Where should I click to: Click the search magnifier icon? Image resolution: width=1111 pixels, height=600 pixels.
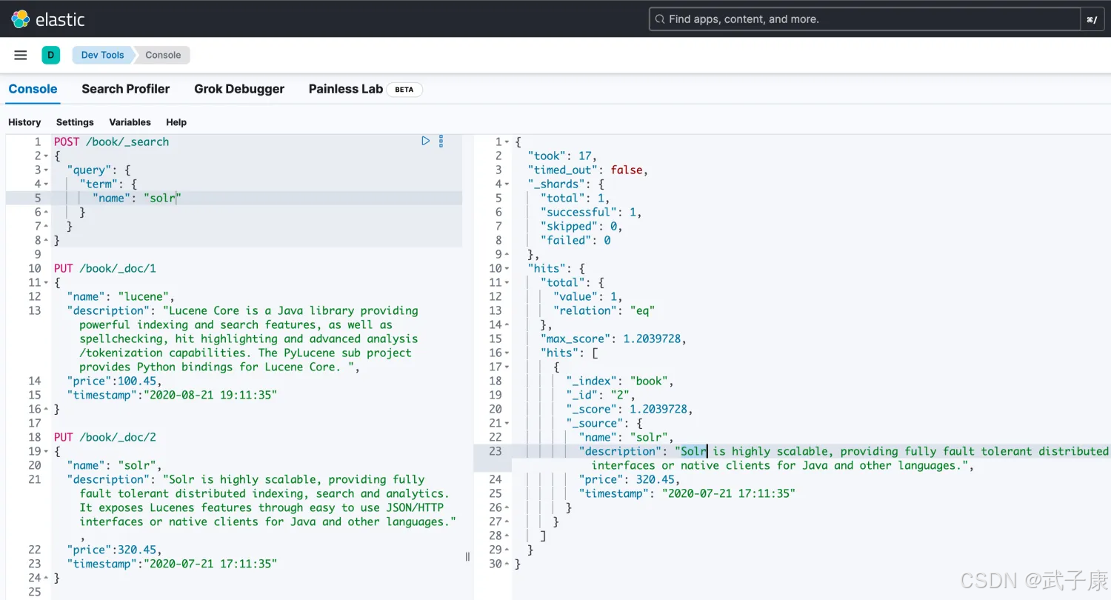pos(659,19)
